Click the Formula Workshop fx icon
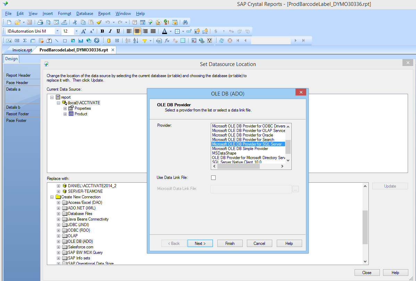This screenshot has height=281, width=416. pos(167,41)
